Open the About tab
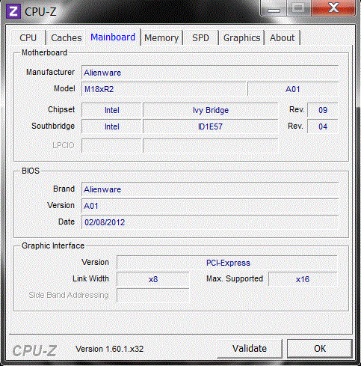Screen dimensions: 361x366 [x=283, y=38]
